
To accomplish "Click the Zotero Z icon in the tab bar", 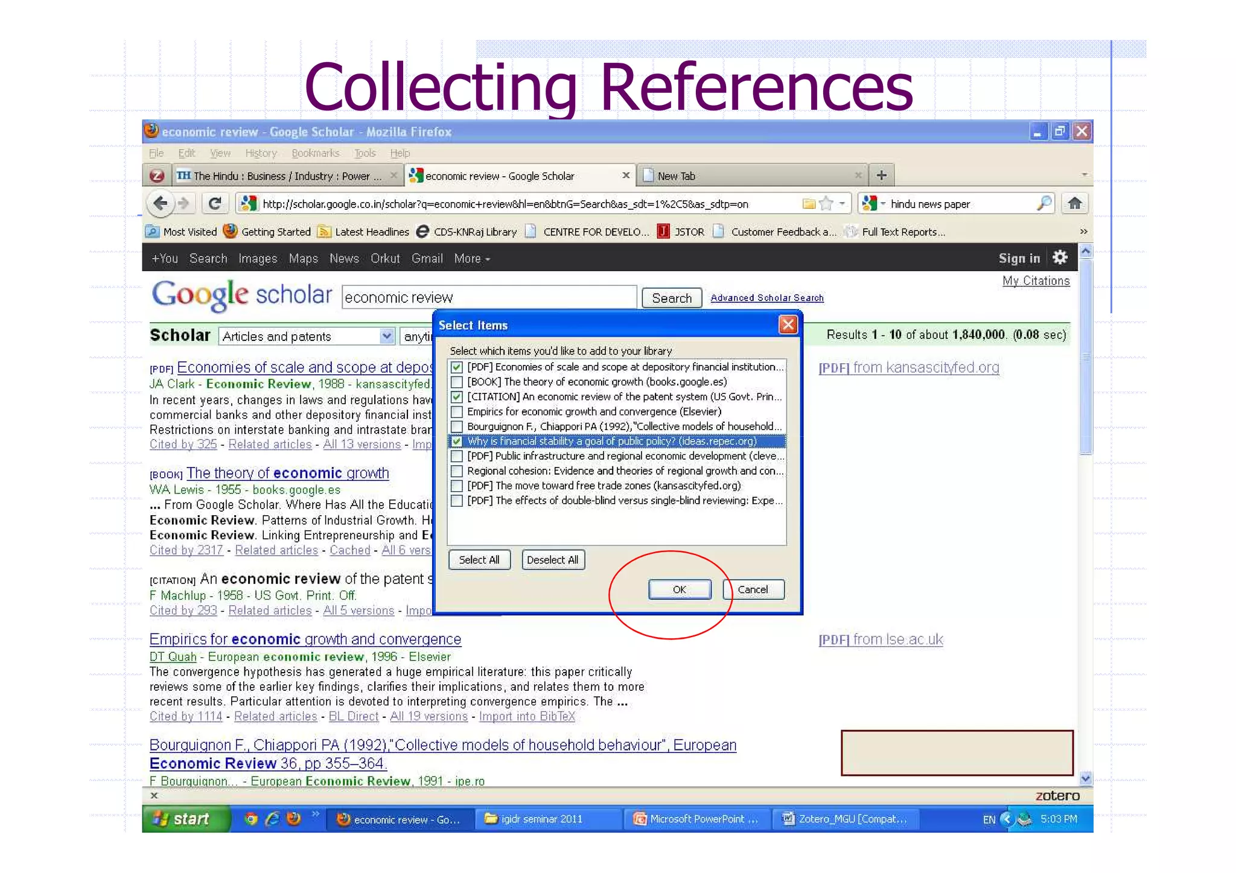I will pos(157,176).
